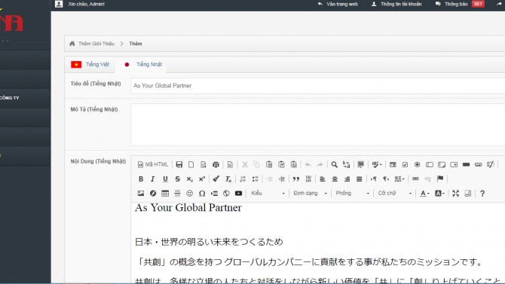Align text right
The height and width of the screenshot is (284, 505).
[347, 179]
